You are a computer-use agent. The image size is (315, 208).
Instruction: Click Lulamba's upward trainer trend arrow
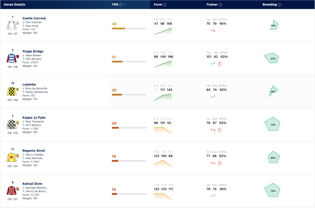tap(213, 97)
